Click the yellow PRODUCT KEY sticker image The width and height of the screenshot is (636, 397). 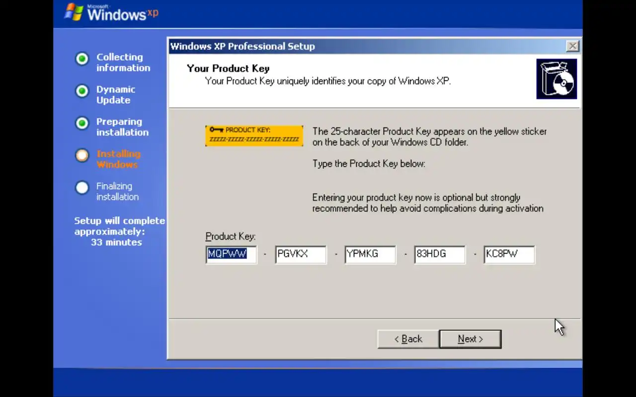point(254,135)
